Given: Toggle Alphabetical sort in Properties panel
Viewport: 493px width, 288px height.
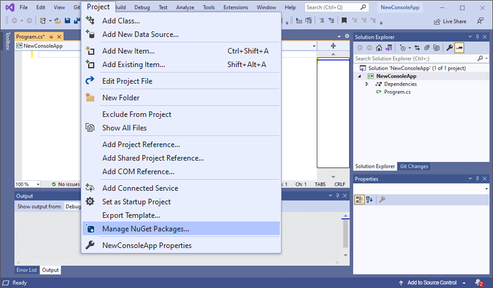Looking at the screenshot, I should [369, 199].
